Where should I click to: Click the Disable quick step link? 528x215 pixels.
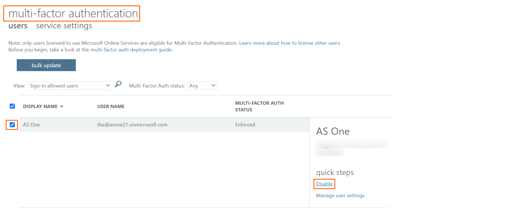[324, 184]
